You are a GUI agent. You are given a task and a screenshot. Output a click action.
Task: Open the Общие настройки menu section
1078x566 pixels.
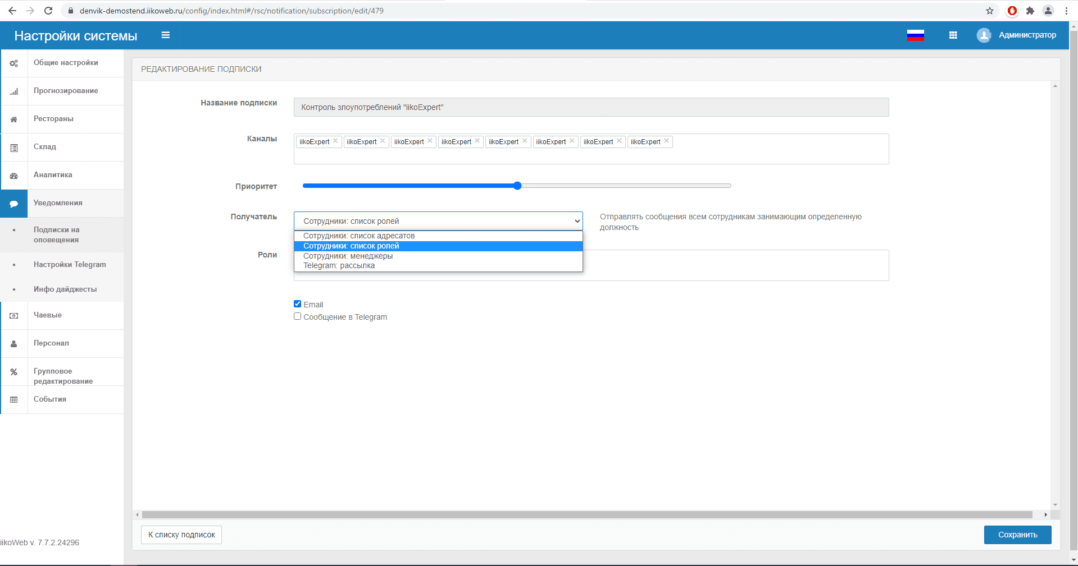pos(66,63)
